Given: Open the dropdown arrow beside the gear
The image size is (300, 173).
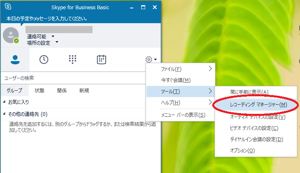Looking at the screenshot, I should [155, 60].
